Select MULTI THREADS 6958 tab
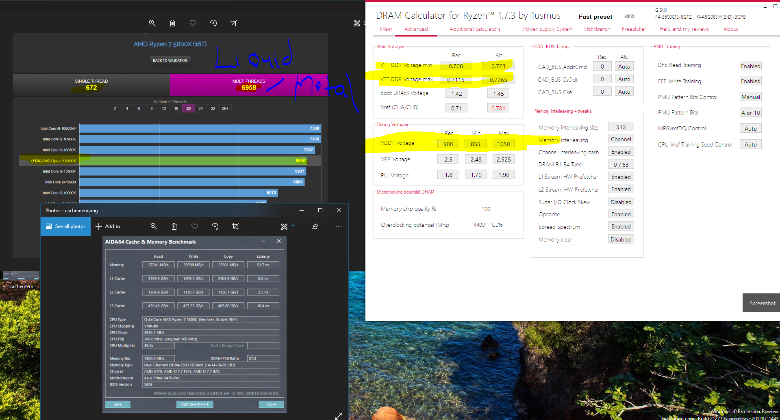The width and height of the screenshot is (780, 420). (249, 84)
